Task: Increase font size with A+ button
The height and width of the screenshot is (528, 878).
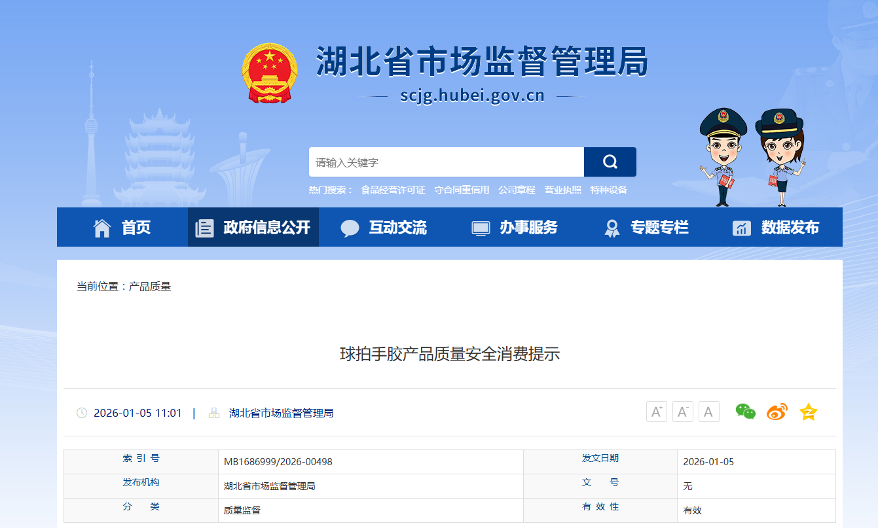Action: (x=657, y=412)
